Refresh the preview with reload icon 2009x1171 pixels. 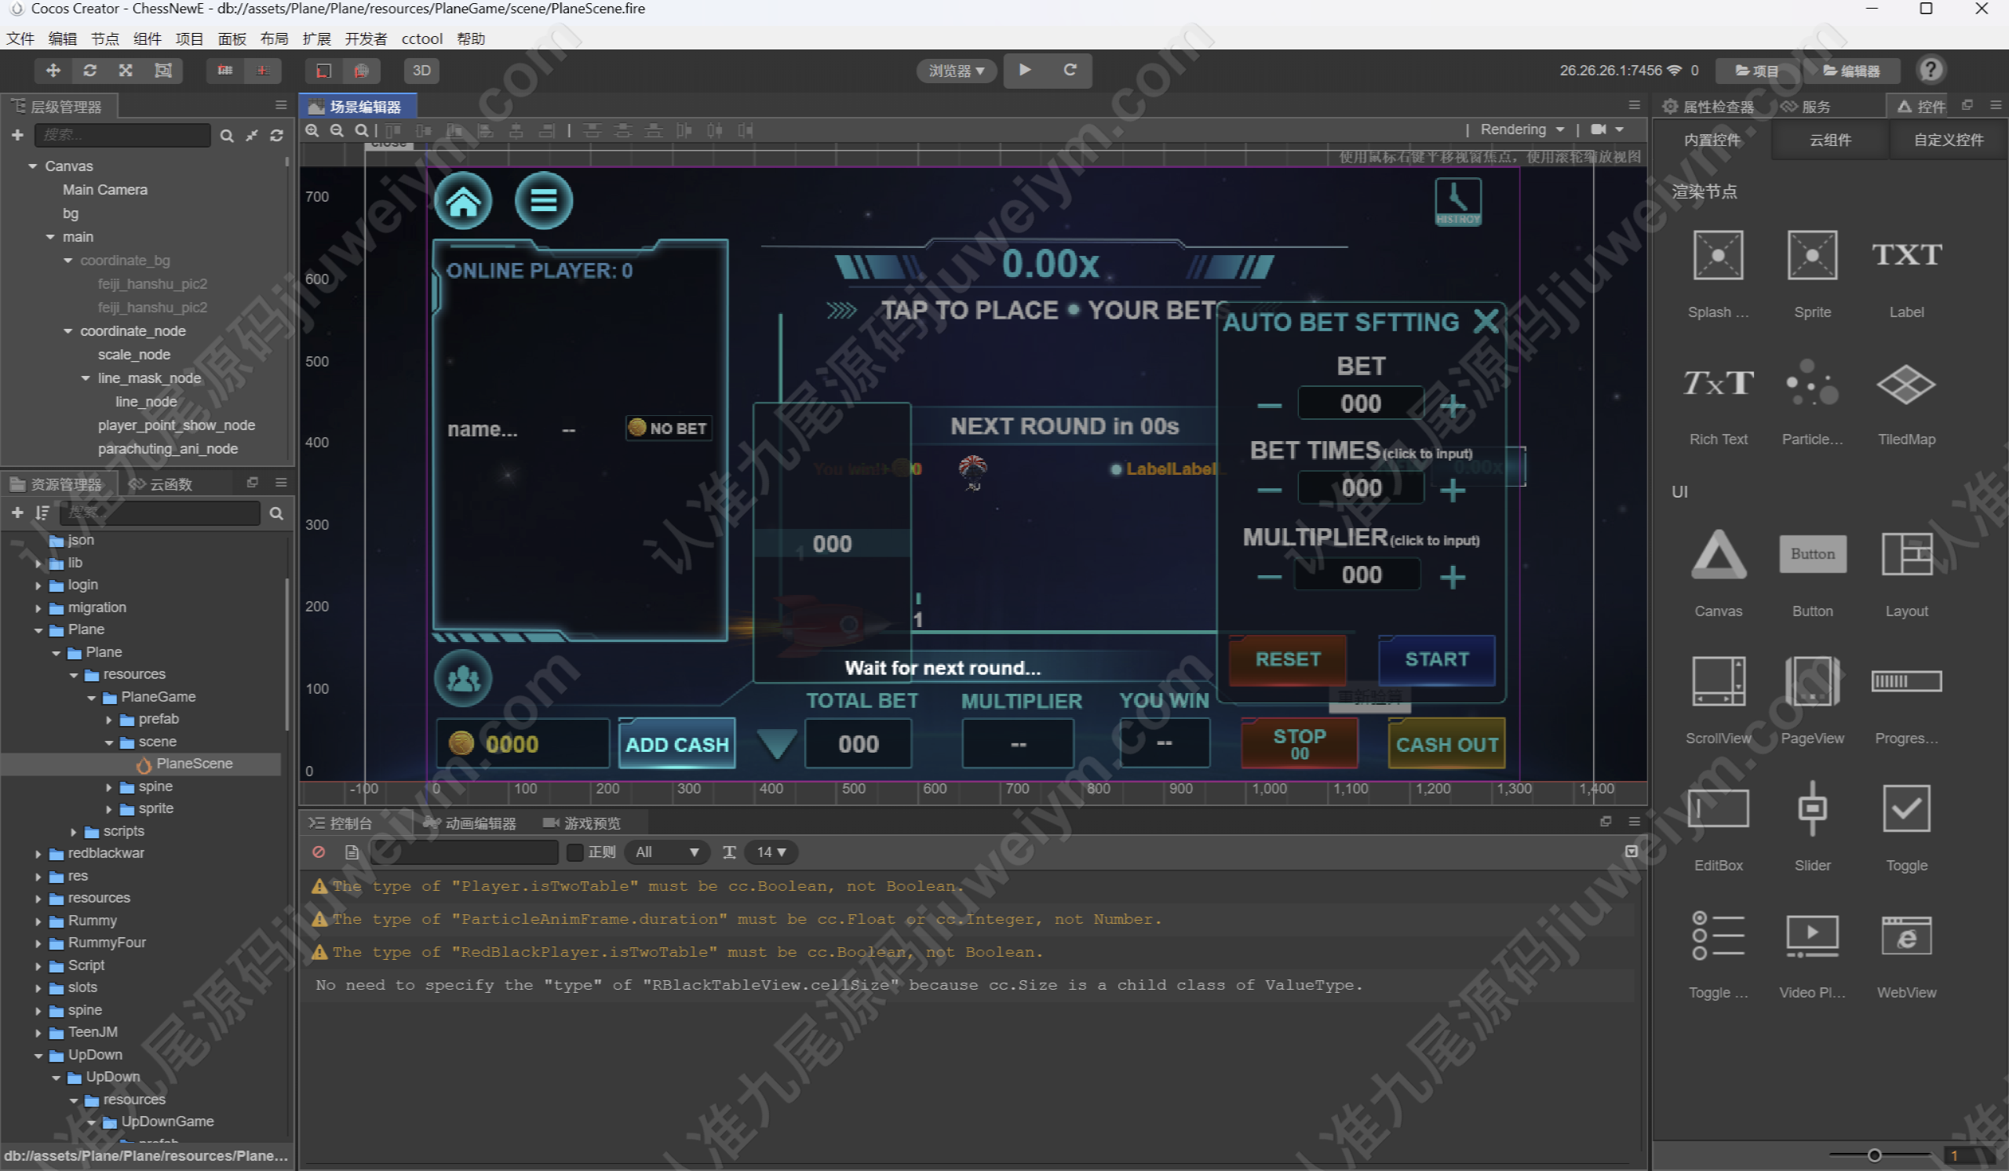coord(1070,71)
